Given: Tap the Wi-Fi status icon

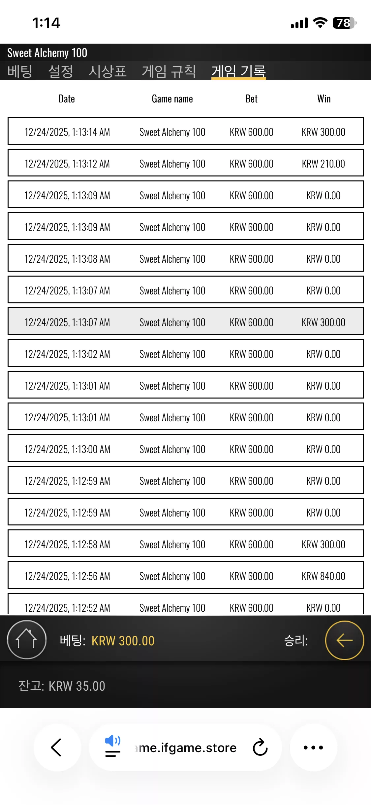Looking at the screenshot, I should tap(320, 23).
